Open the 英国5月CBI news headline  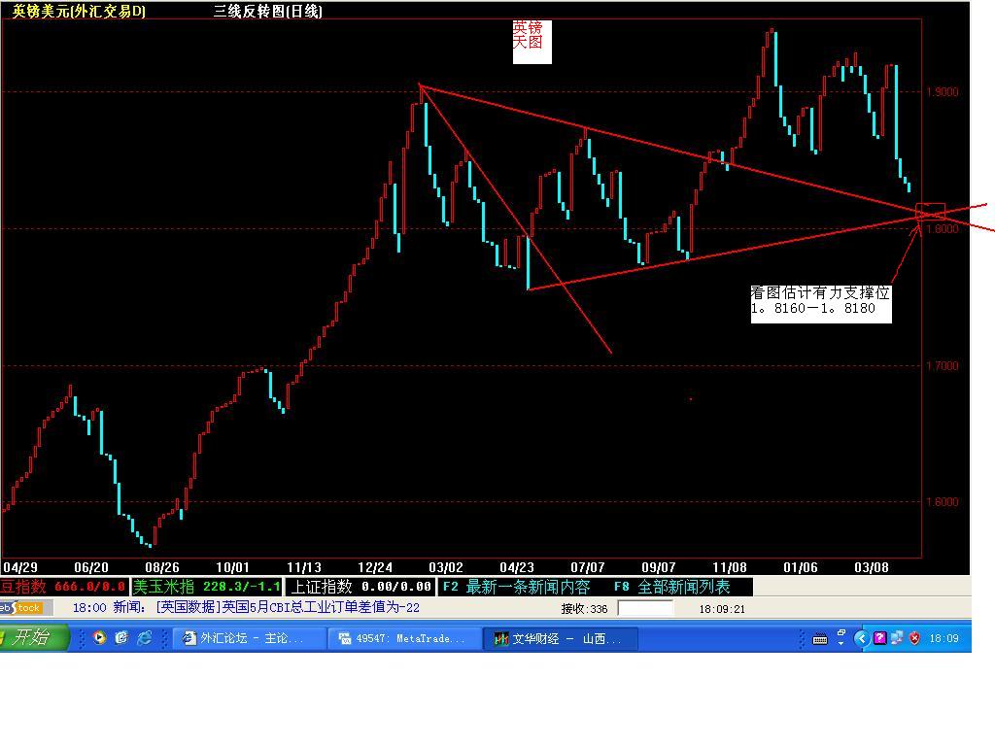[288, 607]
